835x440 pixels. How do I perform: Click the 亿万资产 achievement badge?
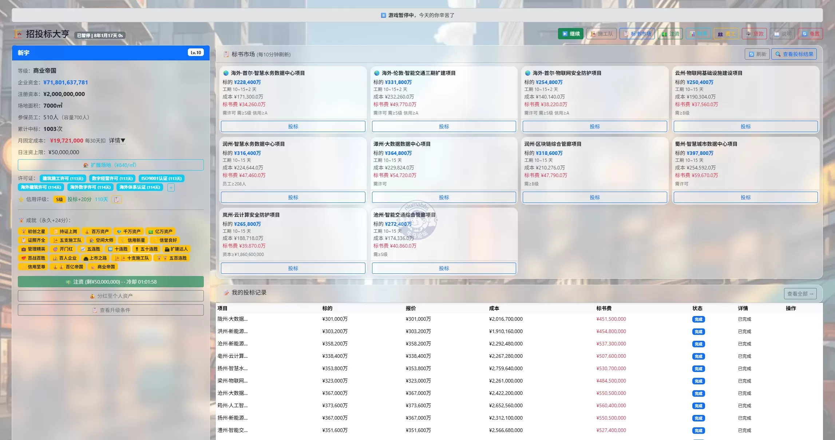pyautogui.click(x=161, y=231)
